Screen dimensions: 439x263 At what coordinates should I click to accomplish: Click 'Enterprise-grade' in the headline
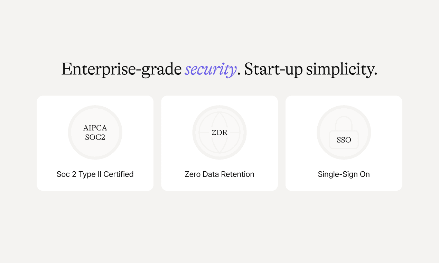[121, 70]
